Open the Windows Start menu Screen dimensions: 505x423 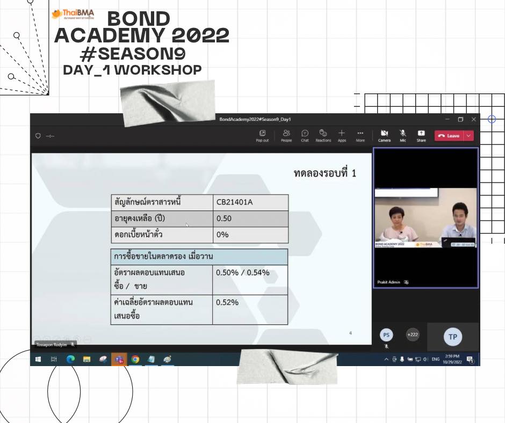click(x=38, y=360)
